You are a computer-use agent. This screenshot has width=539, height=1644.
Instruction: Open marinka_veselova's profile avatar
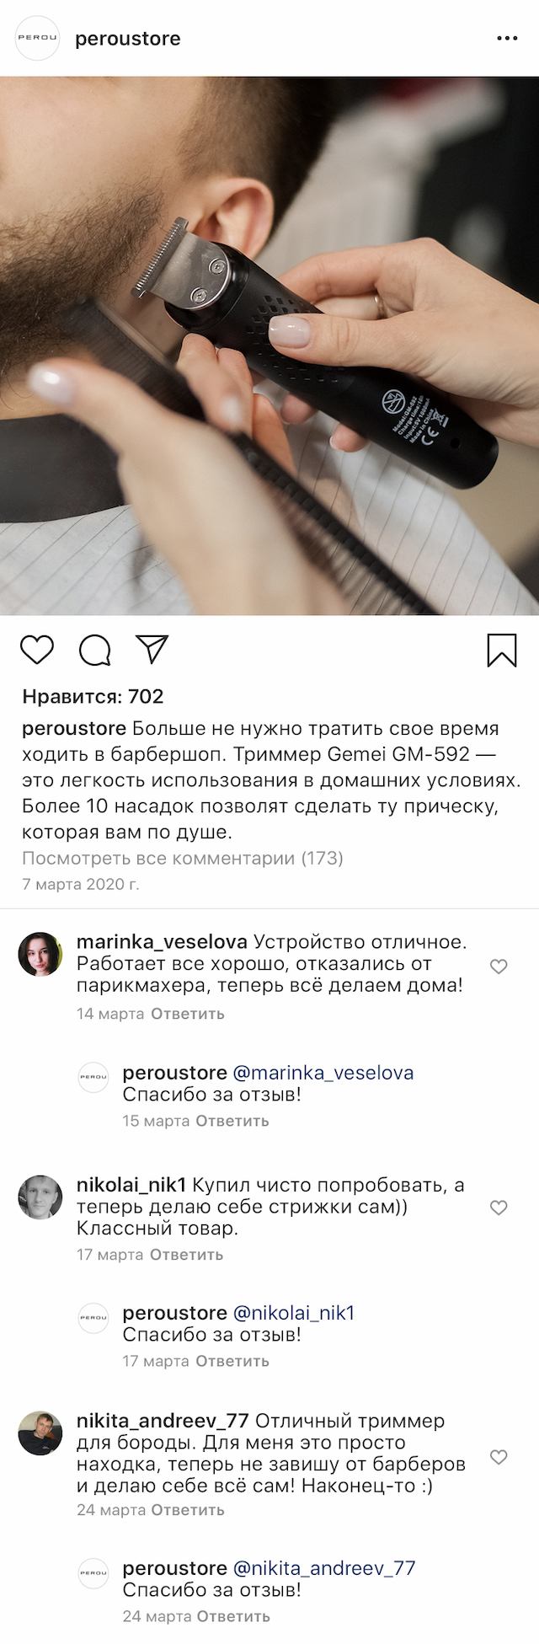[x=40, y=955]
